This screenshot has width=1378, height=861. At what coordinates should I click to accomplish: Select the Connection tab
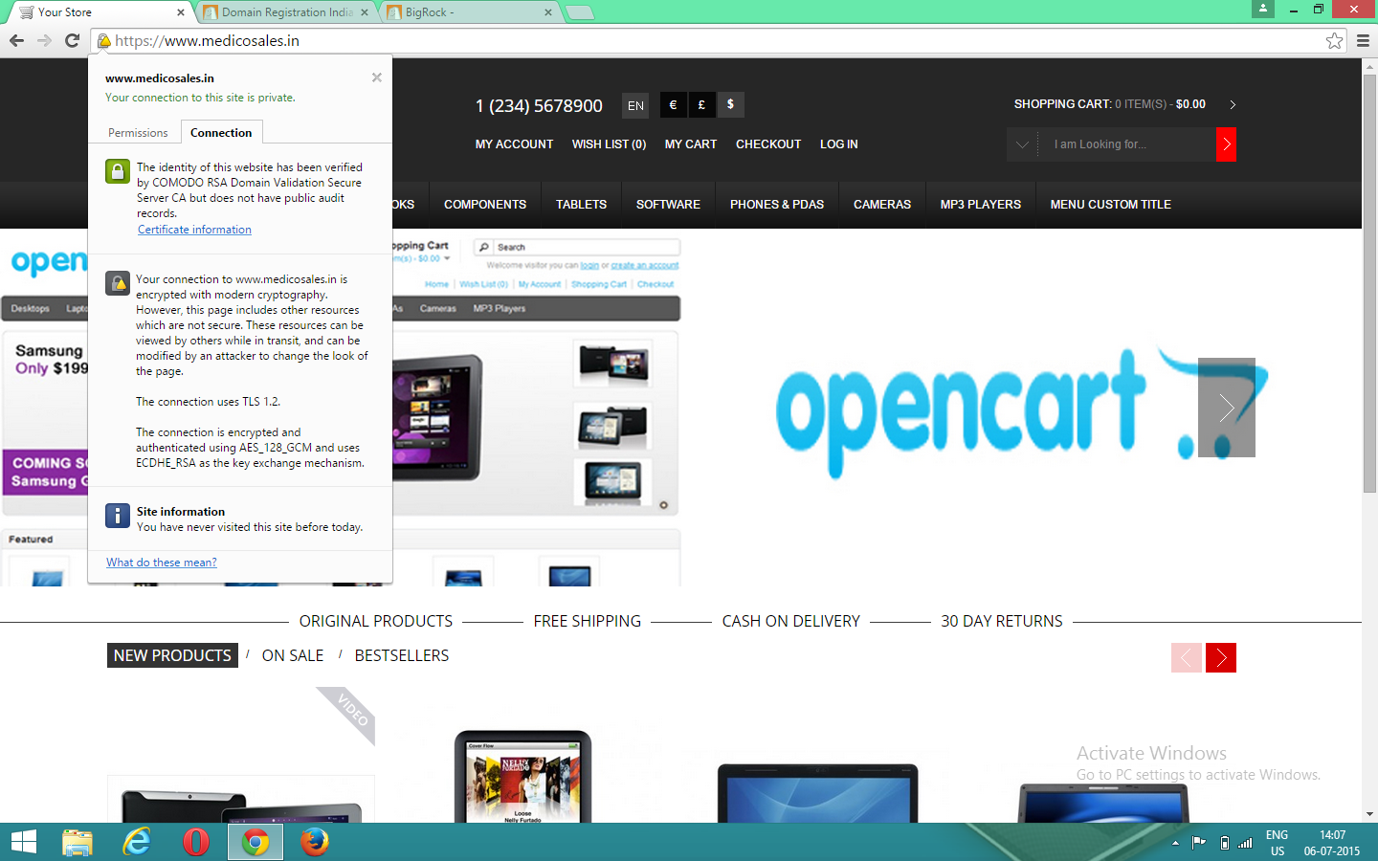pyautogui.click(x=221, y=133)
